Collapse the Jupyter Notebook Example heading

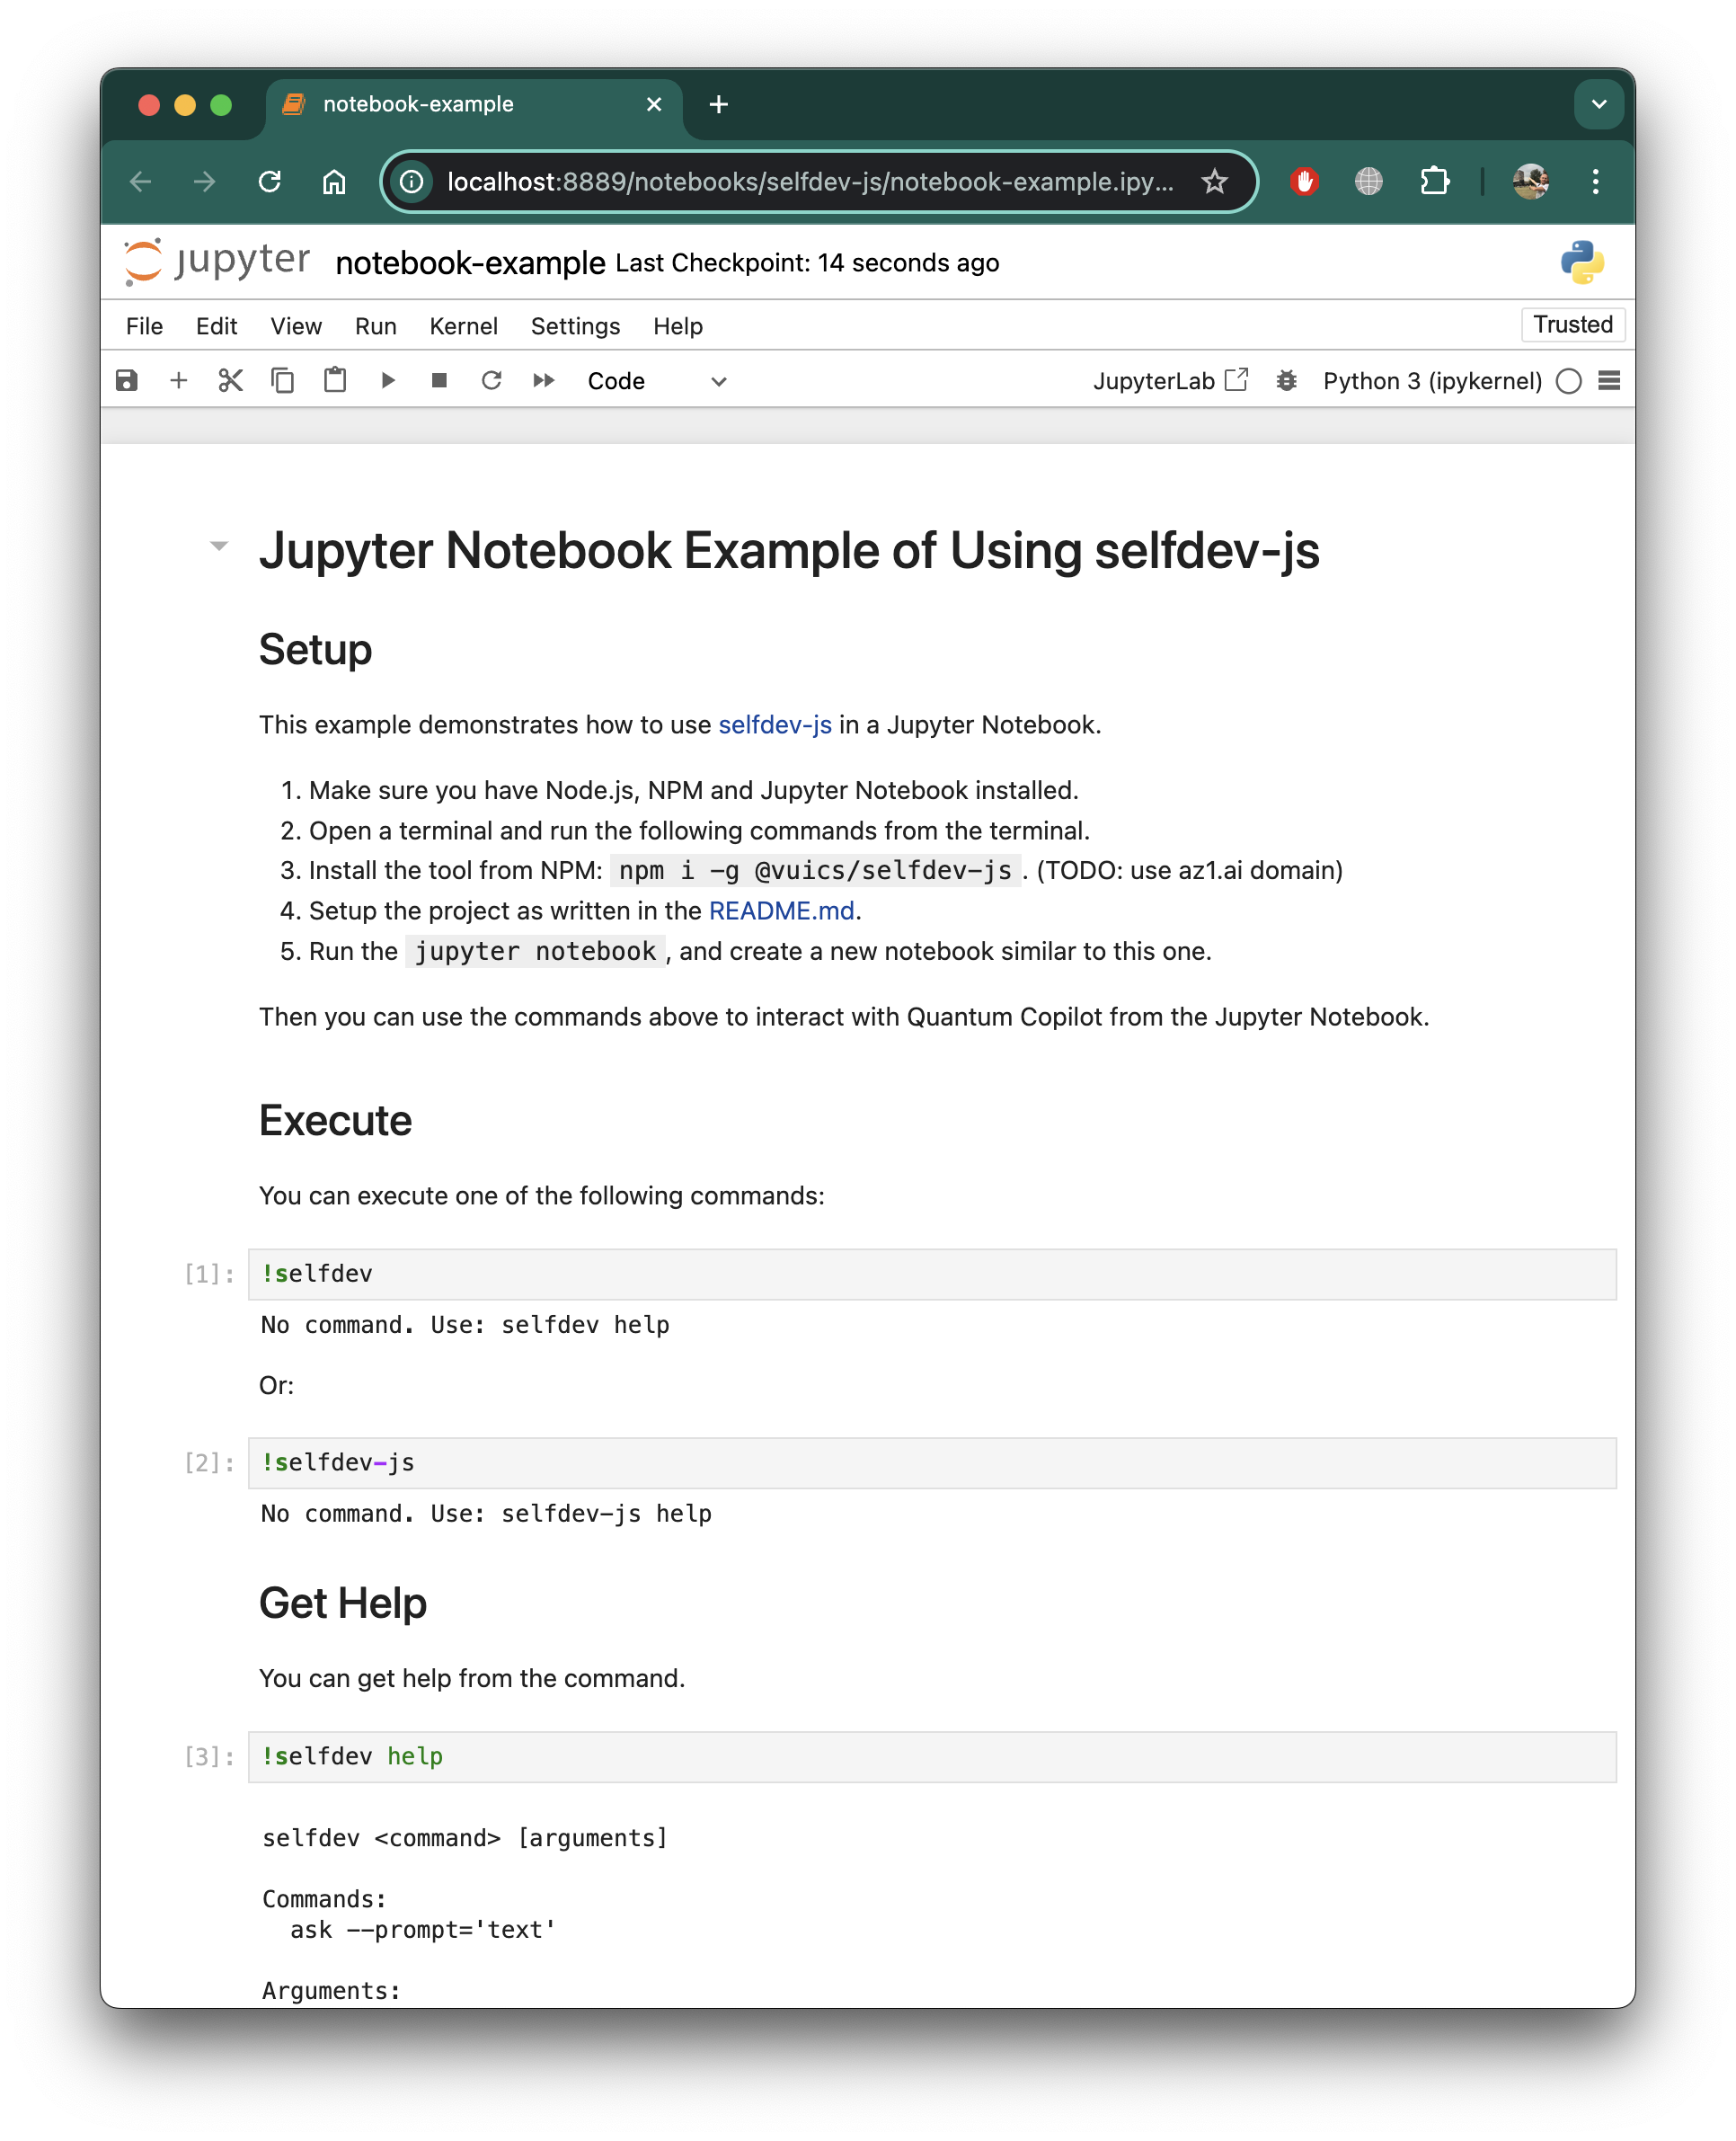pos(219,546)
